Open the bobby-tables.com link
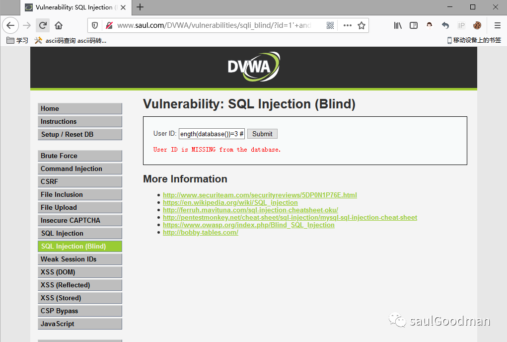507x342 pixels. [201, 232]
